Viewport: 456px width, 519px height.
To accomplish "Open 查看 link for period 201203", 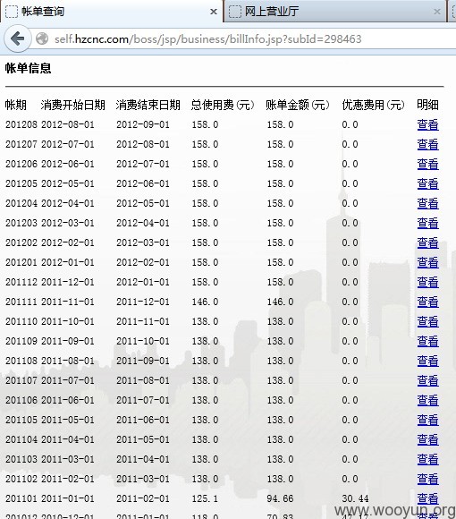I will click(x=427, y=223).
